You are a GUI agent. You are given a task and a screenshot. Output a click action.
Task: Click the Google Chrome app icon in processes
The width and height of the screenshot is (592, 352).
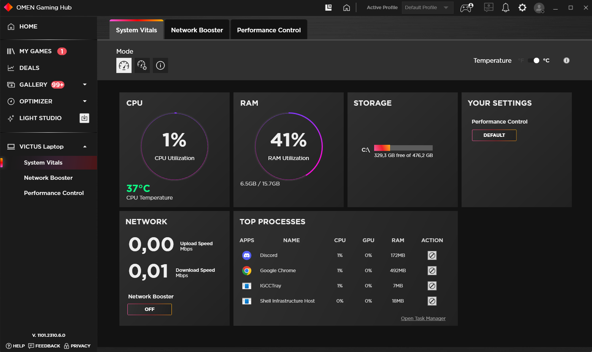tap(247, 271)
